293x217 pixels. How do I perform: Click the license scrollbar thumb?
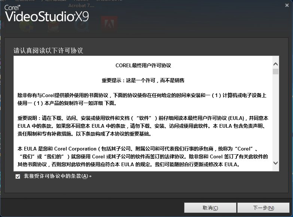point(275,71)
